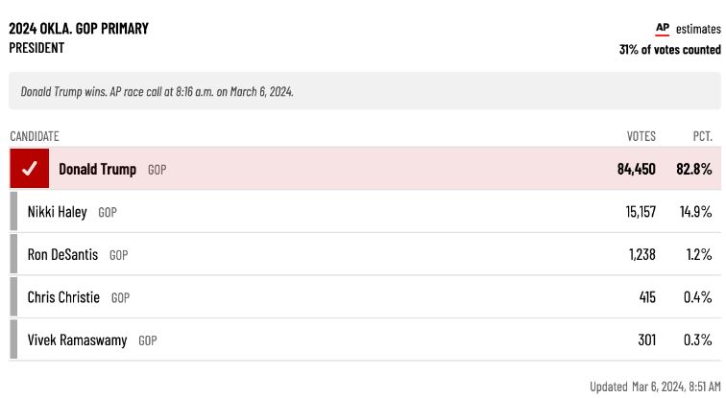Click Nikki Haley's gray color bar
Viewport: 726px width, 398px height.
point(13,212)
